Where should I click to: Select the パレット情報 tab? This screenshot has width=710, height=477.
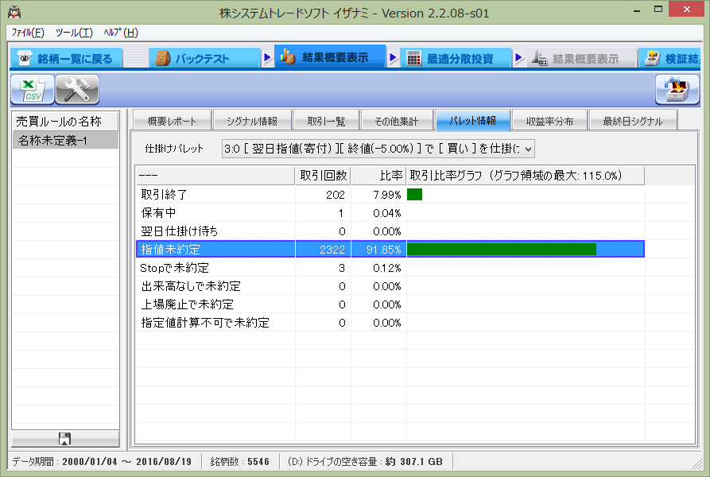click(473, 120)
